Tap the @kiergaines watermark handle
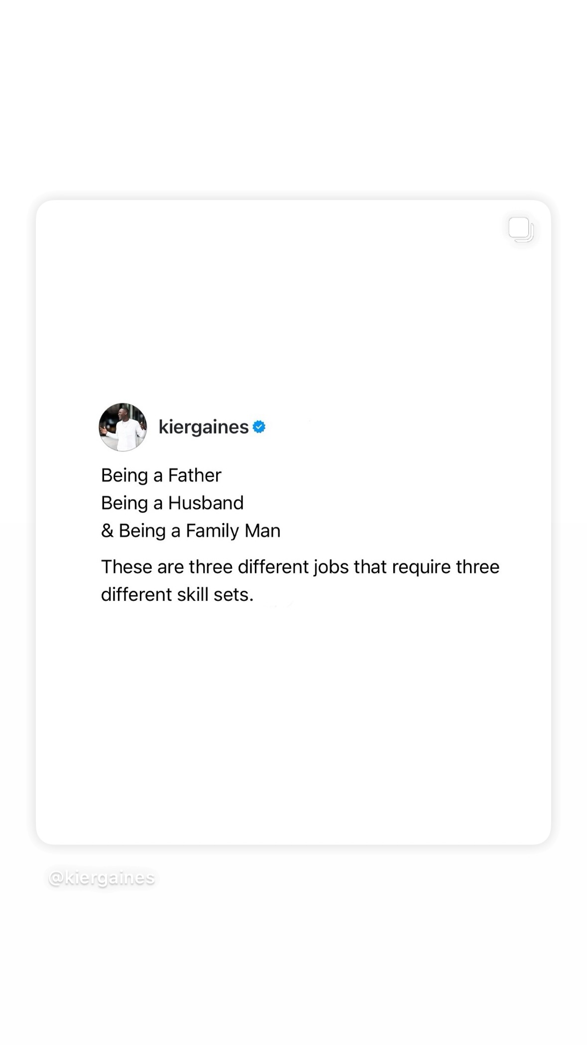This screenshot has height=1045, width=587. point(102,878)
